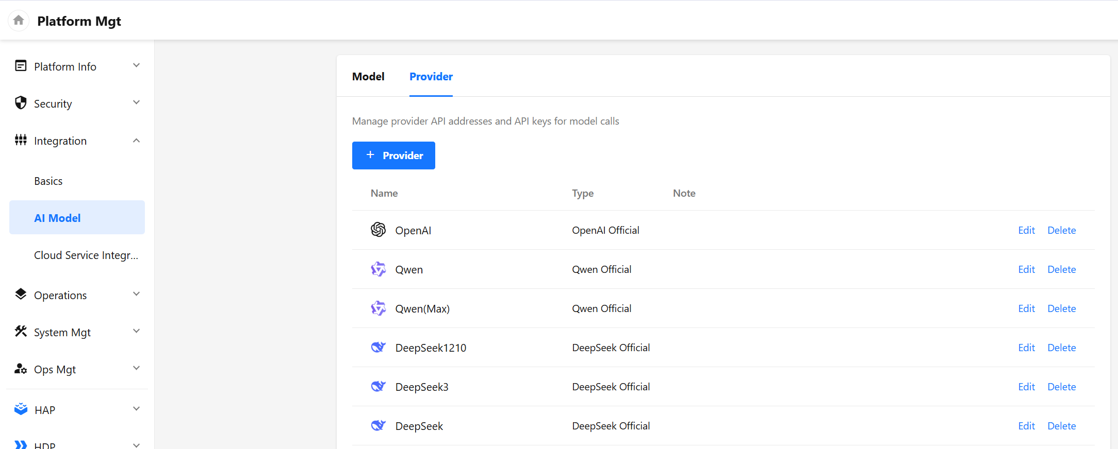Click the HAP logo icon

(21, 409)
